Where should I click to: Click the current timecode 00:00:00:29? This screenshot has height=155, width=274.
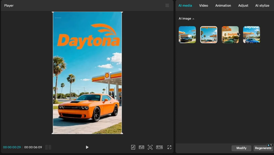12,147
